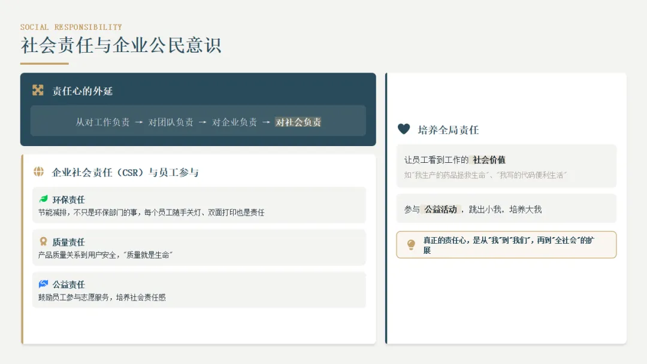Click the highlighted term 社会价值
Screen dimensions: 647x364
click(x=489, y=160)
